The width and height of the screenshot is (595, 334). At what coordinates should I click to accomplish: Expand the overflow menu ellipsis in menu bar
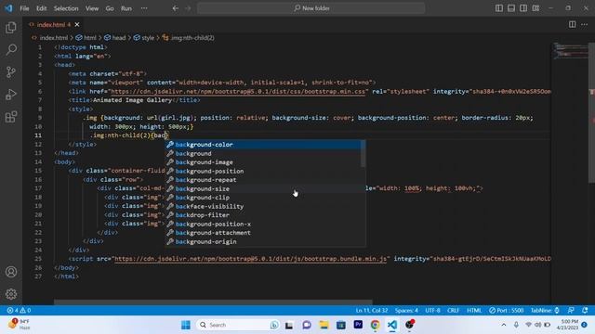point(144,8)
